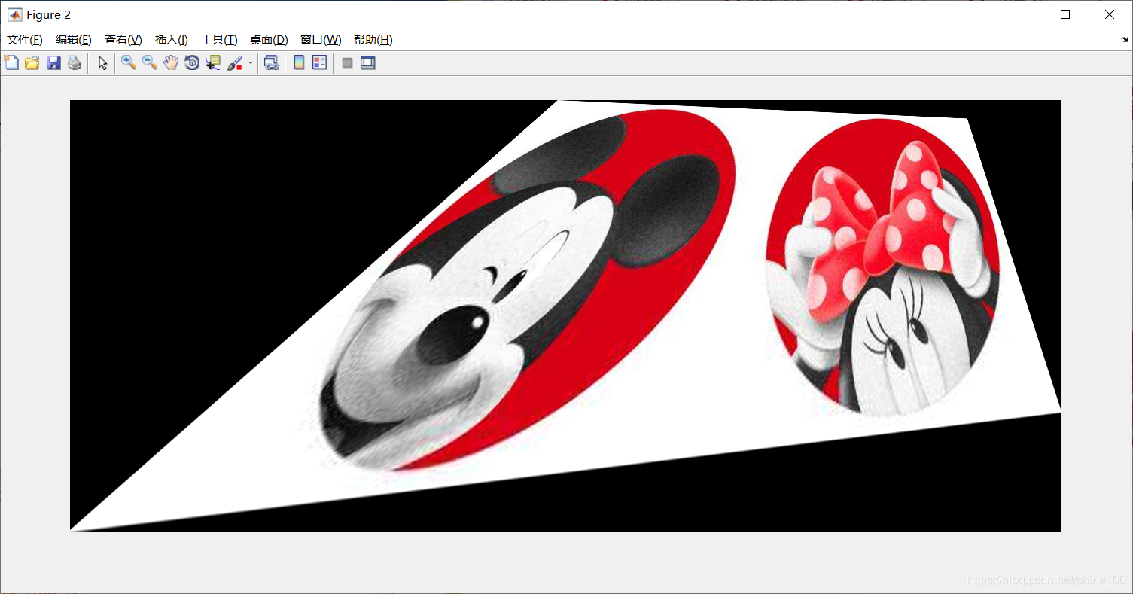Open the 编辑(E) menu
The image size is (1133, 594).
74,40
